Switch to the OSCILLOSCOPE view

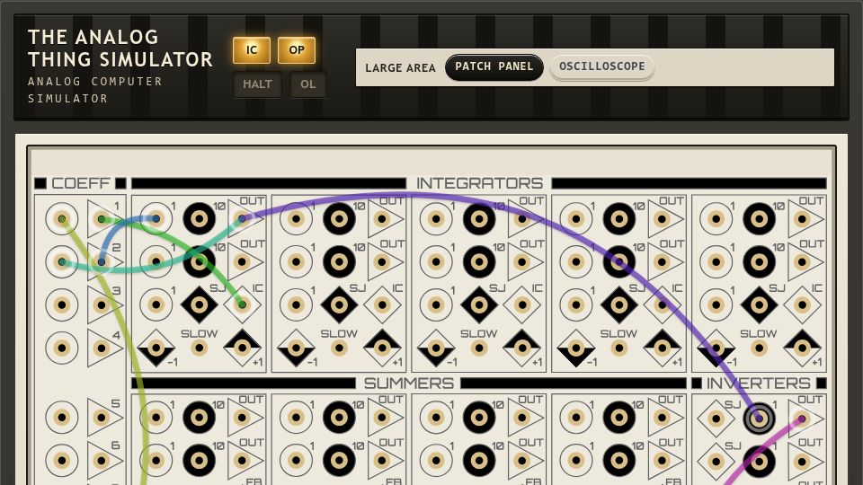pyautogui.click(x=601, y=67)
